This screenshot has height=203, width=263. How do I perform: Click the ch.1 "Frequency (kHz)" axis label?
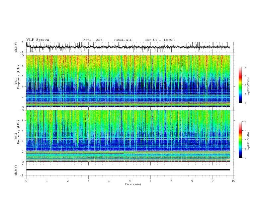[x=19, y=77]
